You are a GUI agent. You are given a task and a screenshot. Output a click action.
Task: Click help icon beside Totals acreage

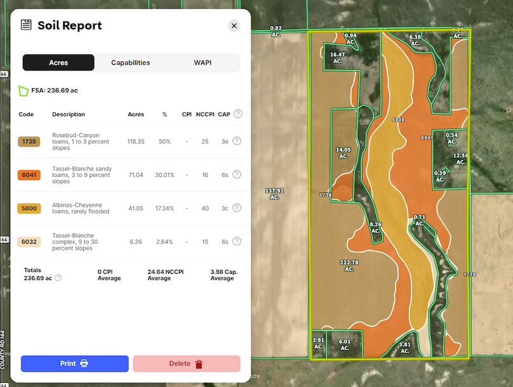pyautogui.click(x=58, y=278)
